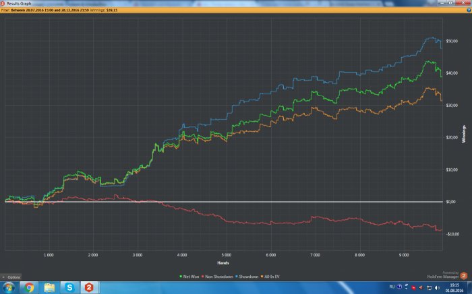Screen dimensions: 472x294
Task: Click the 6 000 x-axis label
Action: (270, 255)
